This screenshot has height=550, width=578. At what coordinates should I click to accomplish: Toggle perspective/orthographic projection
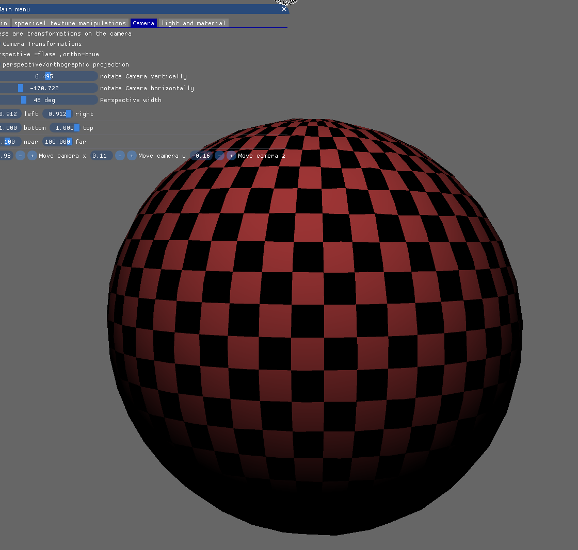[64, 64]
